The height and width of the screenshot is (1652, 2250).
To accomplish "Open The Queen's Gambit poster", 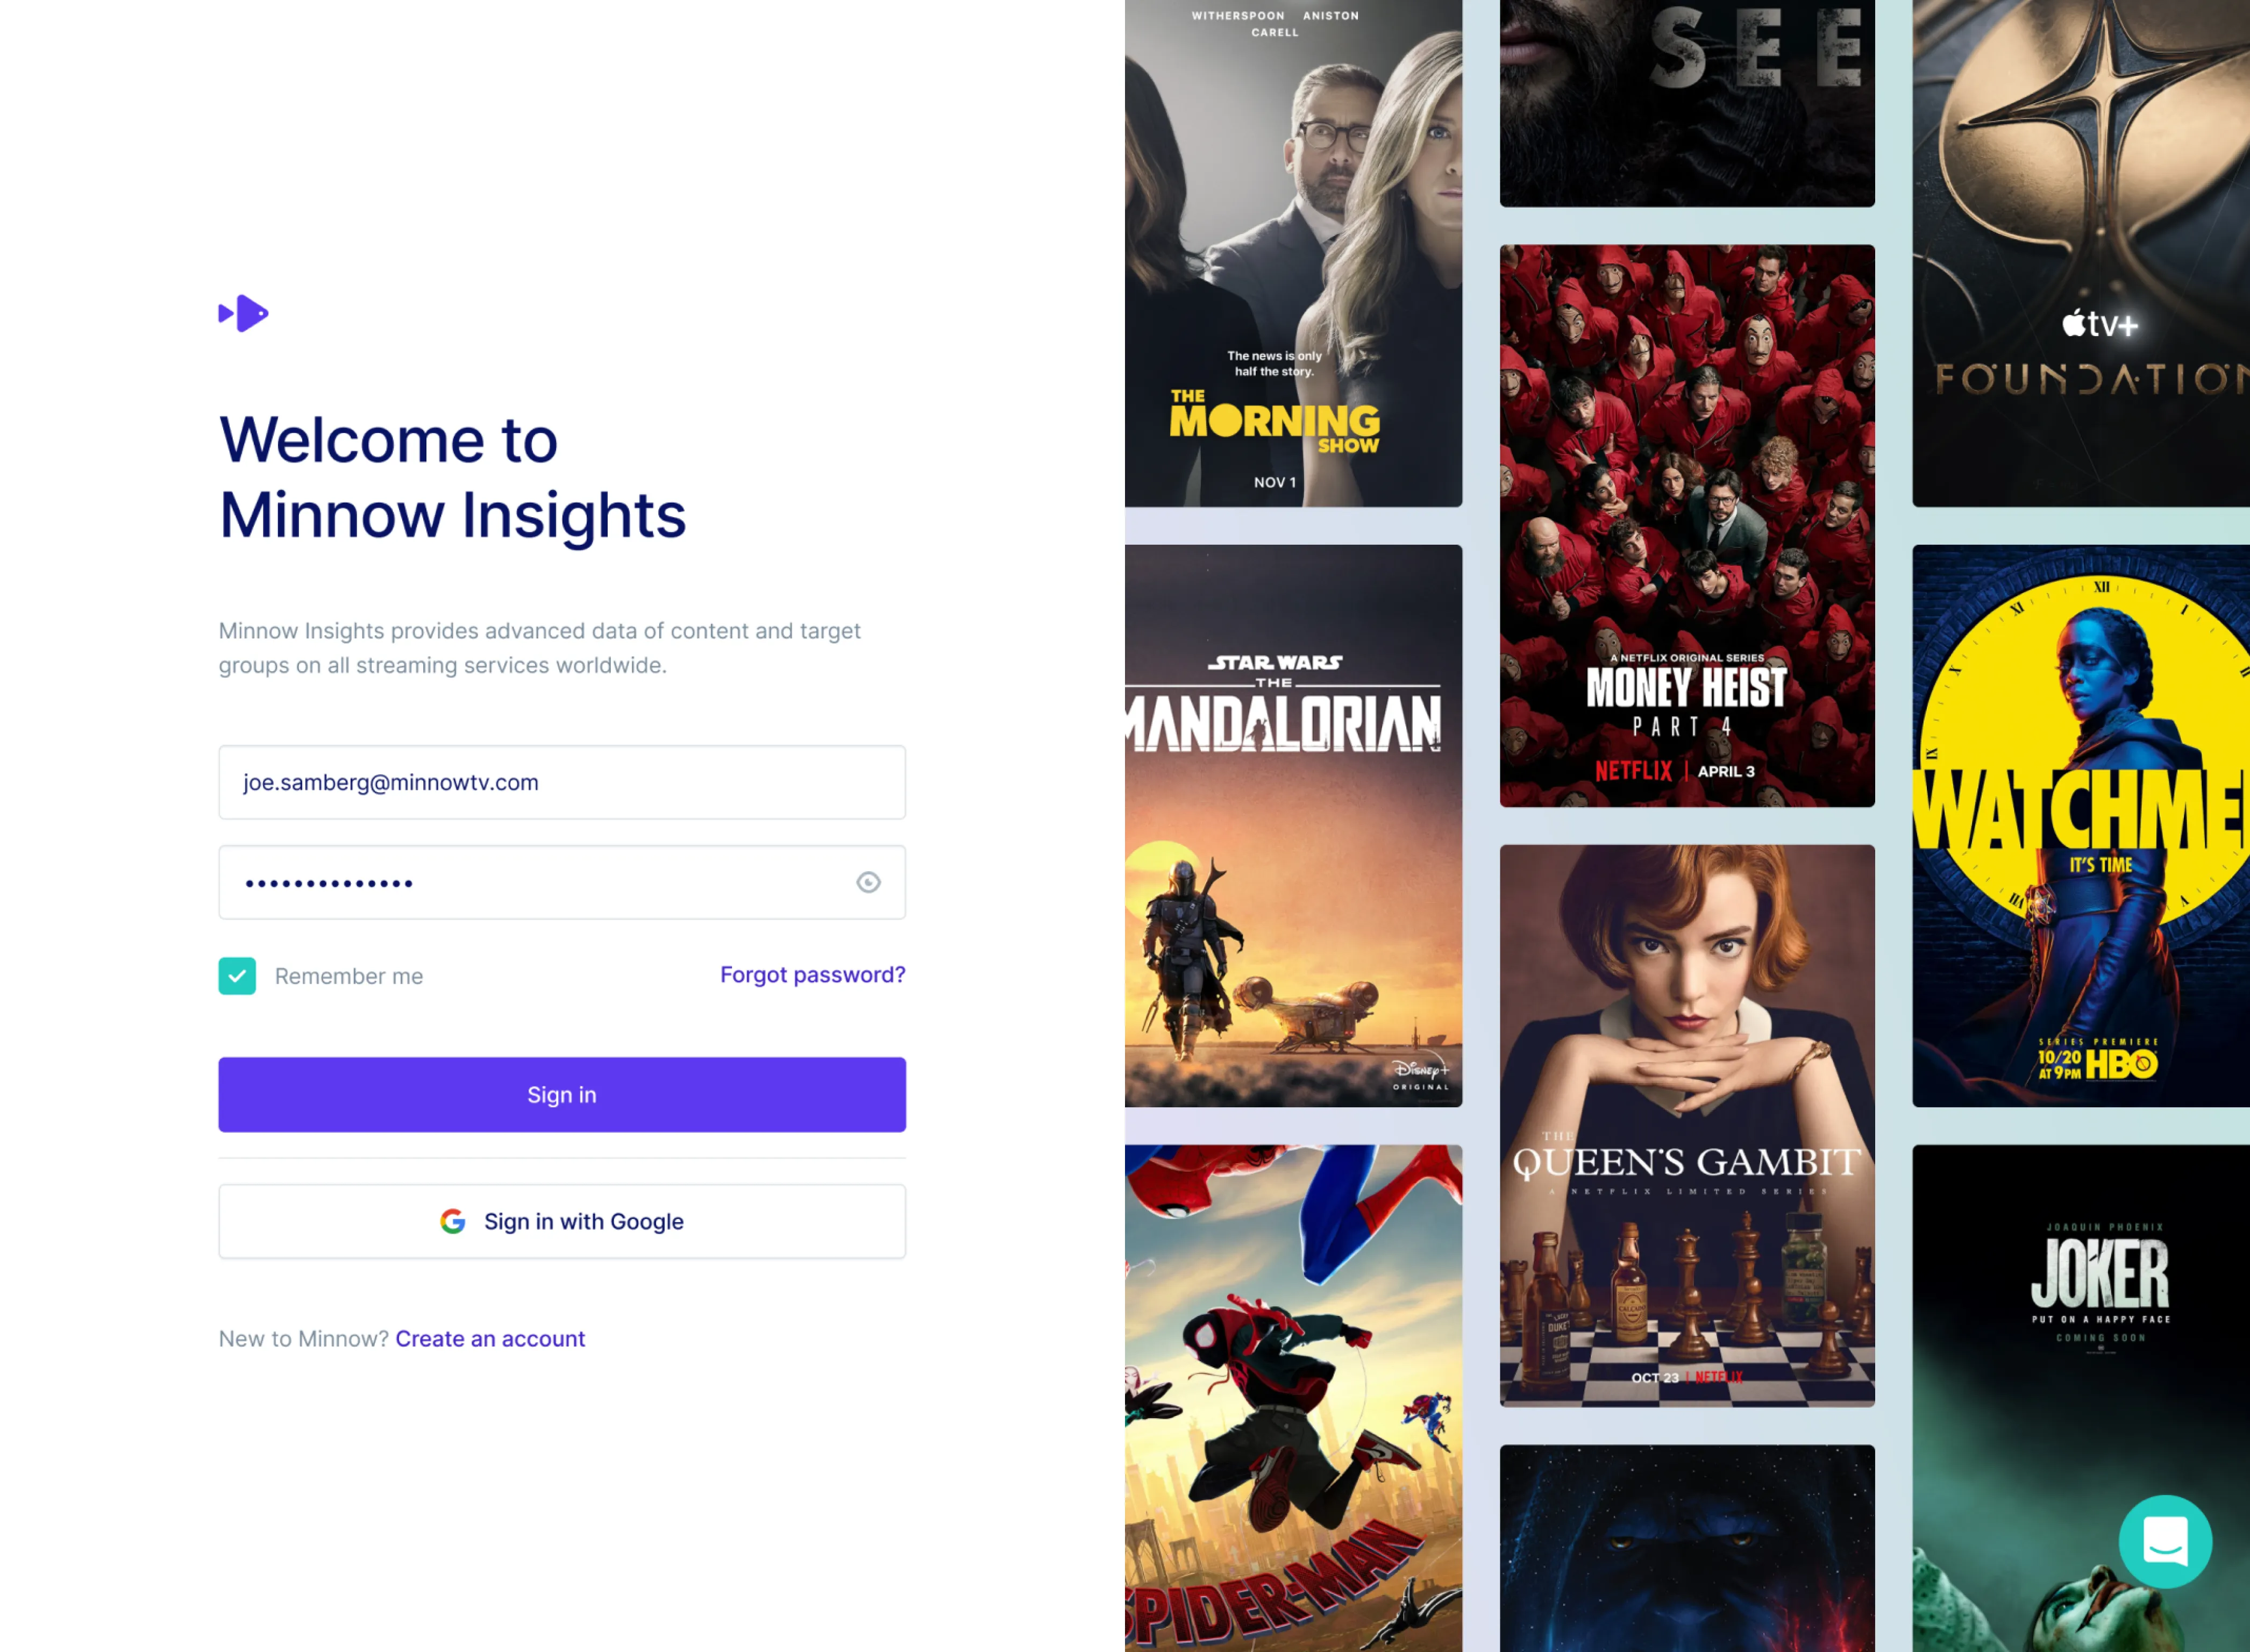I will [x=1687, y=1126].
